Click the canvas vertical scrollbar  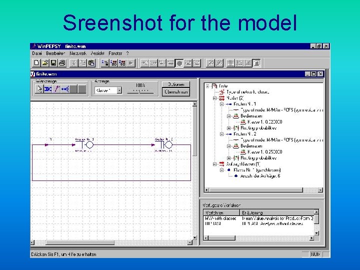click(194, 171)
